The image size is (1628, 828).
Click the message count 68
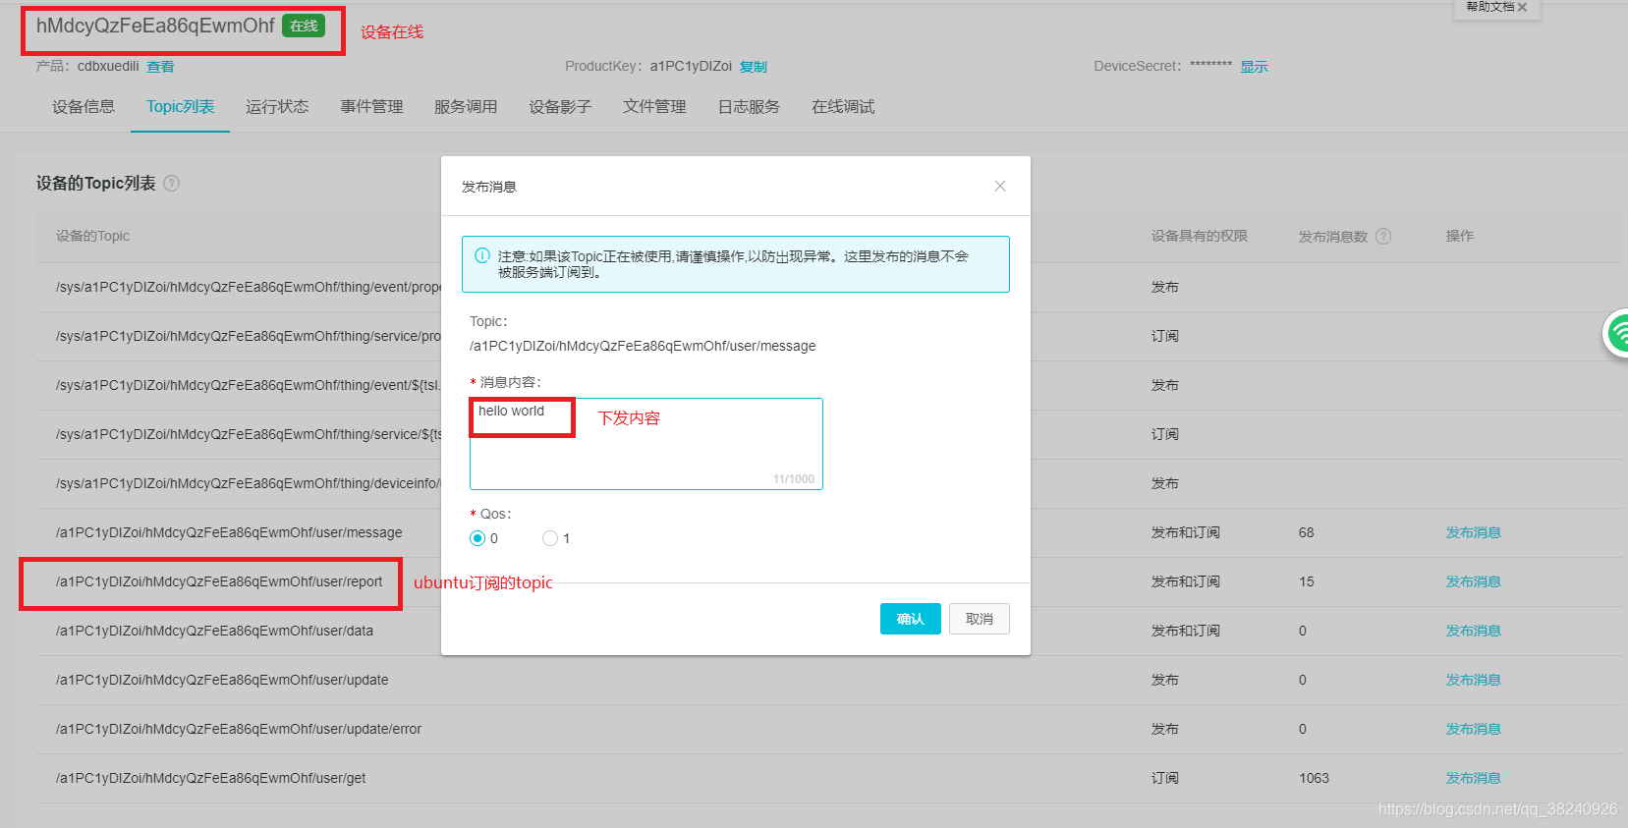click(1306, 532)
